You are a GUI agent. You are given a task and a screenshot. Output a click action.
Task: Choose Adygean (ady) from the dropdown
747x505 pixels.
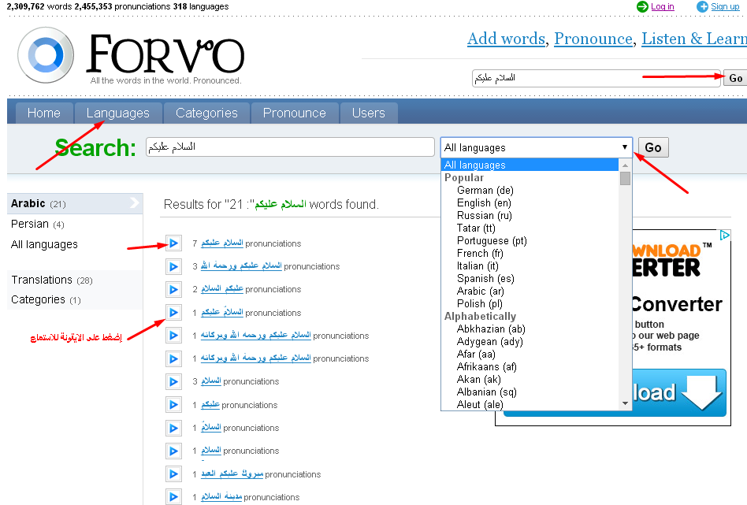(x=490, y=342)
